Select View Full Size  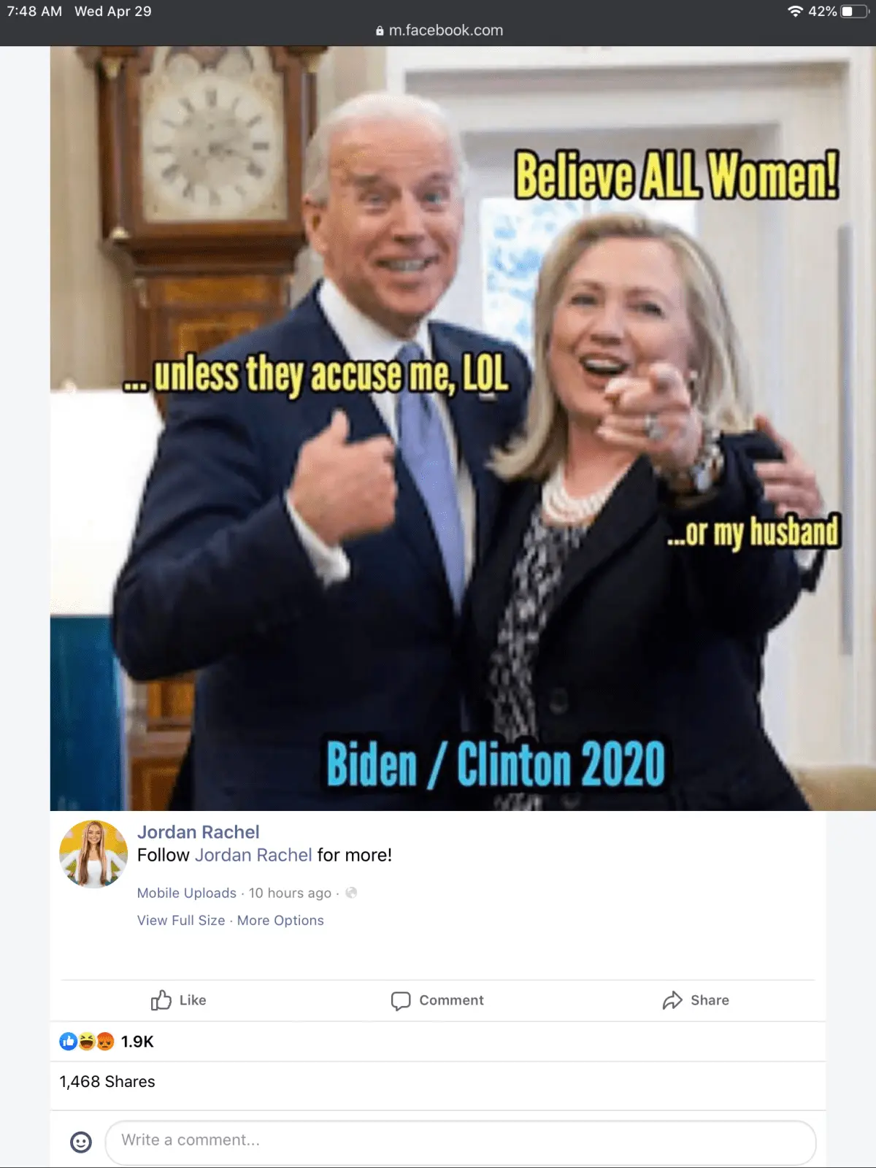click(181, 921)
